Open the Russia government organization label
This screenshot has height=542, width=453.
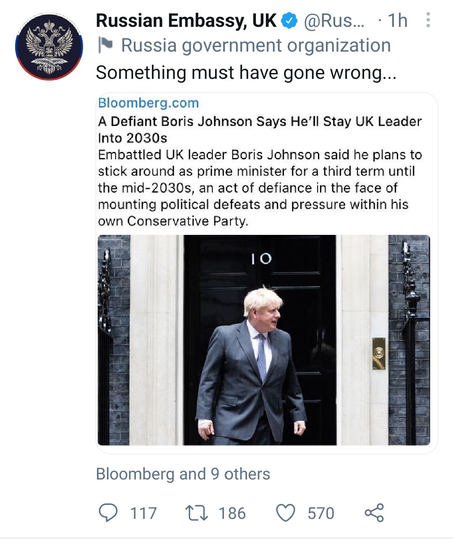256,45
